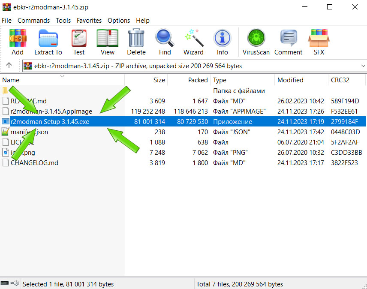Click the CHANGELOG.md file icon
This screenshot has height=289, width=367.
tap(6, 163)
